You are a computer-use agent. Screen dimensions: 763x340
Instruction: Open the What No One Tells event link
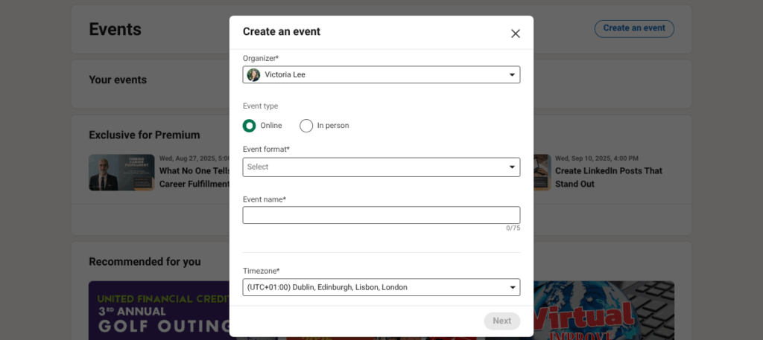click(194, 177)
